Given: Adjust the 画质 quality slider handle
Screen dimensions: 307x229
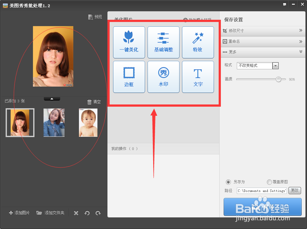Looking at the screenshot, I should coord(278,79).
